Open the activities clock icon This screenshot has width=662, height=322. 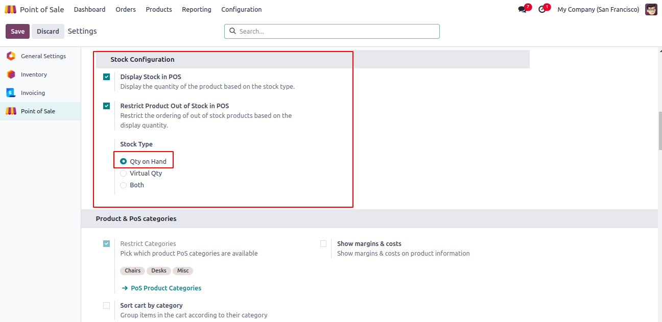coord(542,10)
